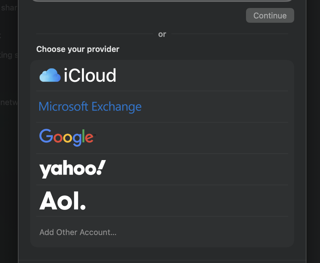Click the blue iCloud cloud icon
The width and height of the screenshot is (320, 263).
tap(50, 75)
